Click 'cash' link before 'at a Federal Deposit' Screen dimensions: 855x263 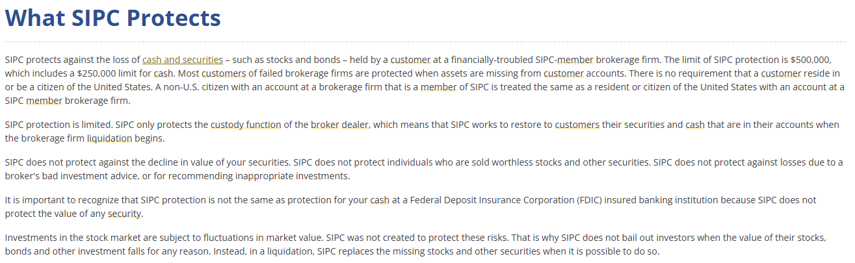click(x=380, y=200)
